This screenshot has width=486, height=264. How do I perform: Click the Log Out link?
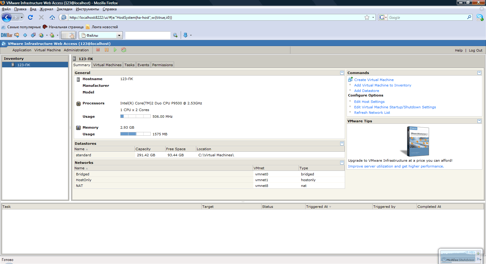[x=476, y=50]
